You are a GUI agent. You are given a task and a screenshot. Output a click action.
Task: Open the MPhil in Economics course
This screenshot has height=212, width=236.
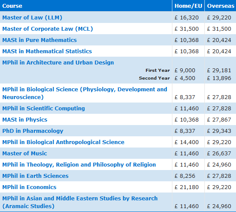coord(29,187)
